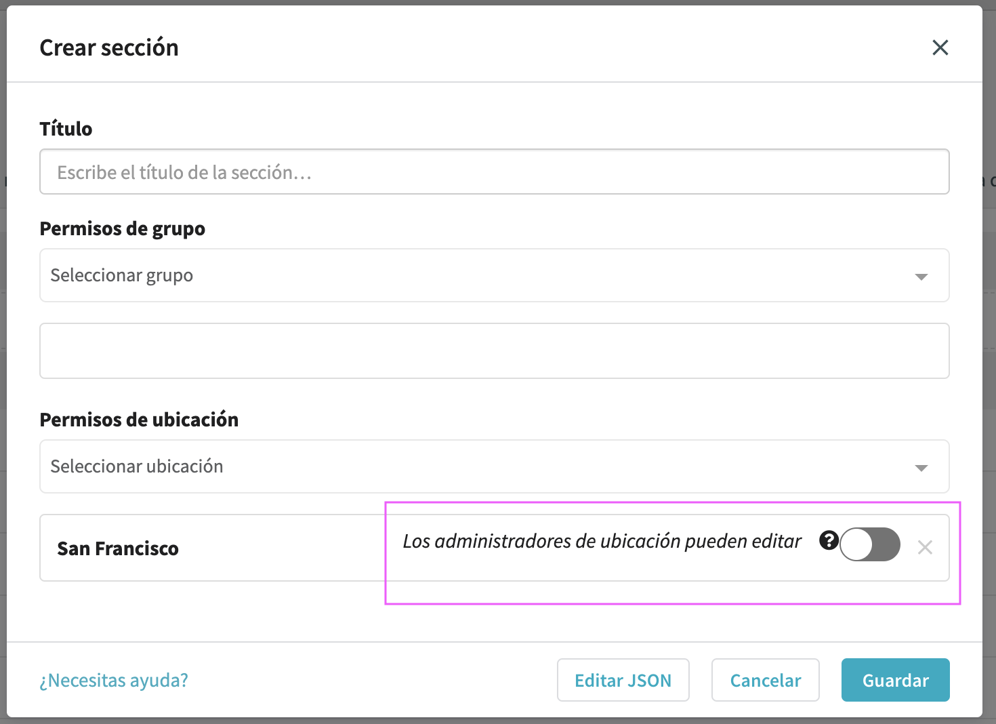Toggle location administrators can edit switch

tap(870, 544)
